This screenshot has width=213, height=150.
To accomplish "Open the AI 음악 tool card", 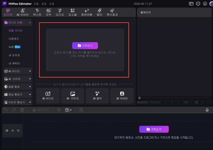I will point(97,96).
